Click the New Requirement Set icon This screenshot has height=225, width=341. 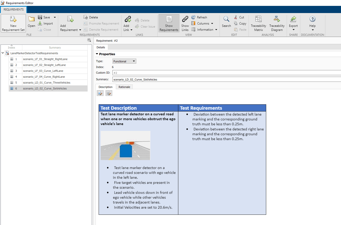click(13, 19)
